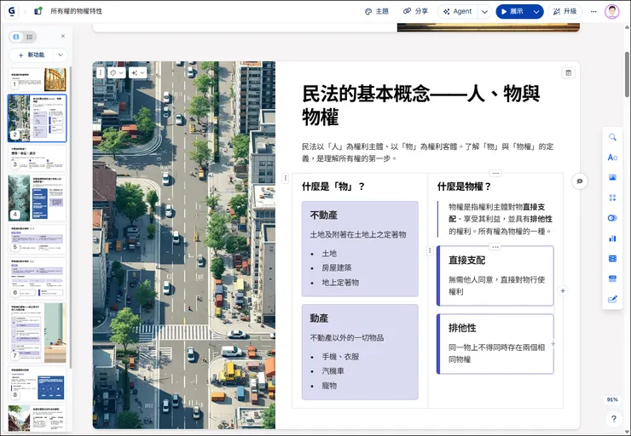The height and width of the screenshot is (436, 631).
Task: Click the presentation title 所有權的物權特性
Action: click(76, 11)
